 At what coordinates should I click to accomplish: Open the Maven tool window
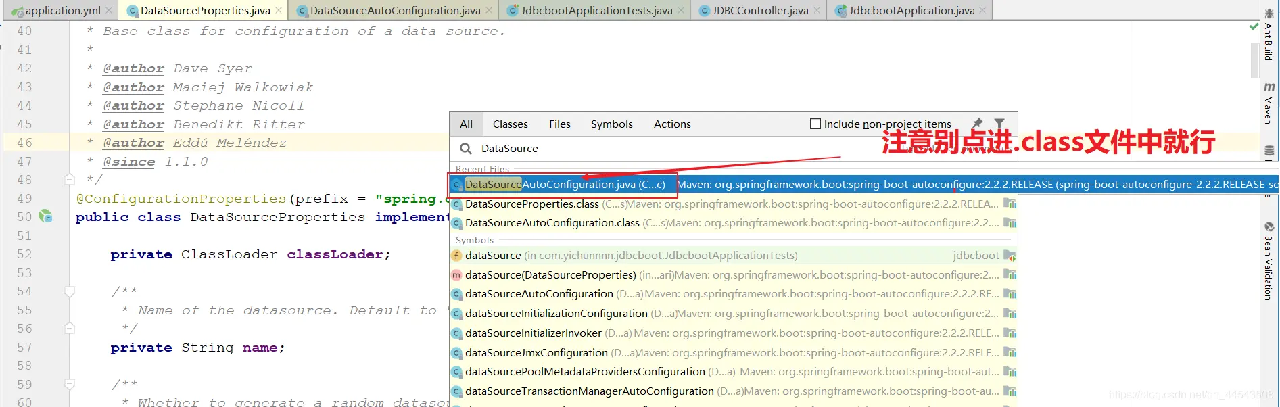[x=1269, y=103]
